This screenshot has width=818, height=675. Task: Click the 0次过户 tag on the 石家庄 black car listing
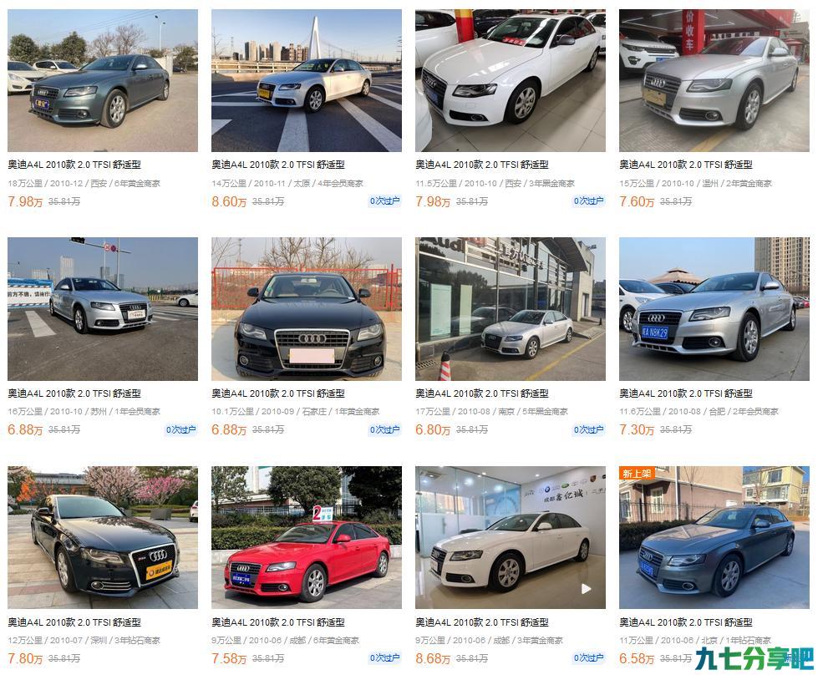click(384, 429)
